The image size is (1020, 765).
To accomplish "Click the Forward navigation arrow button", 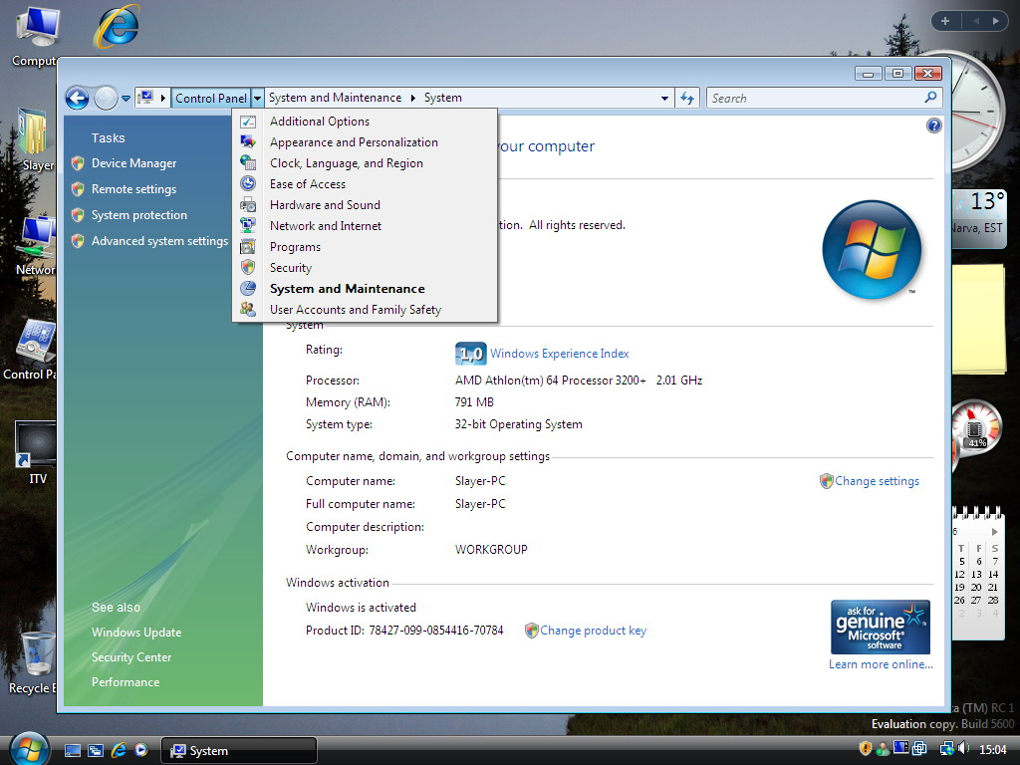I will coord(106,99).
